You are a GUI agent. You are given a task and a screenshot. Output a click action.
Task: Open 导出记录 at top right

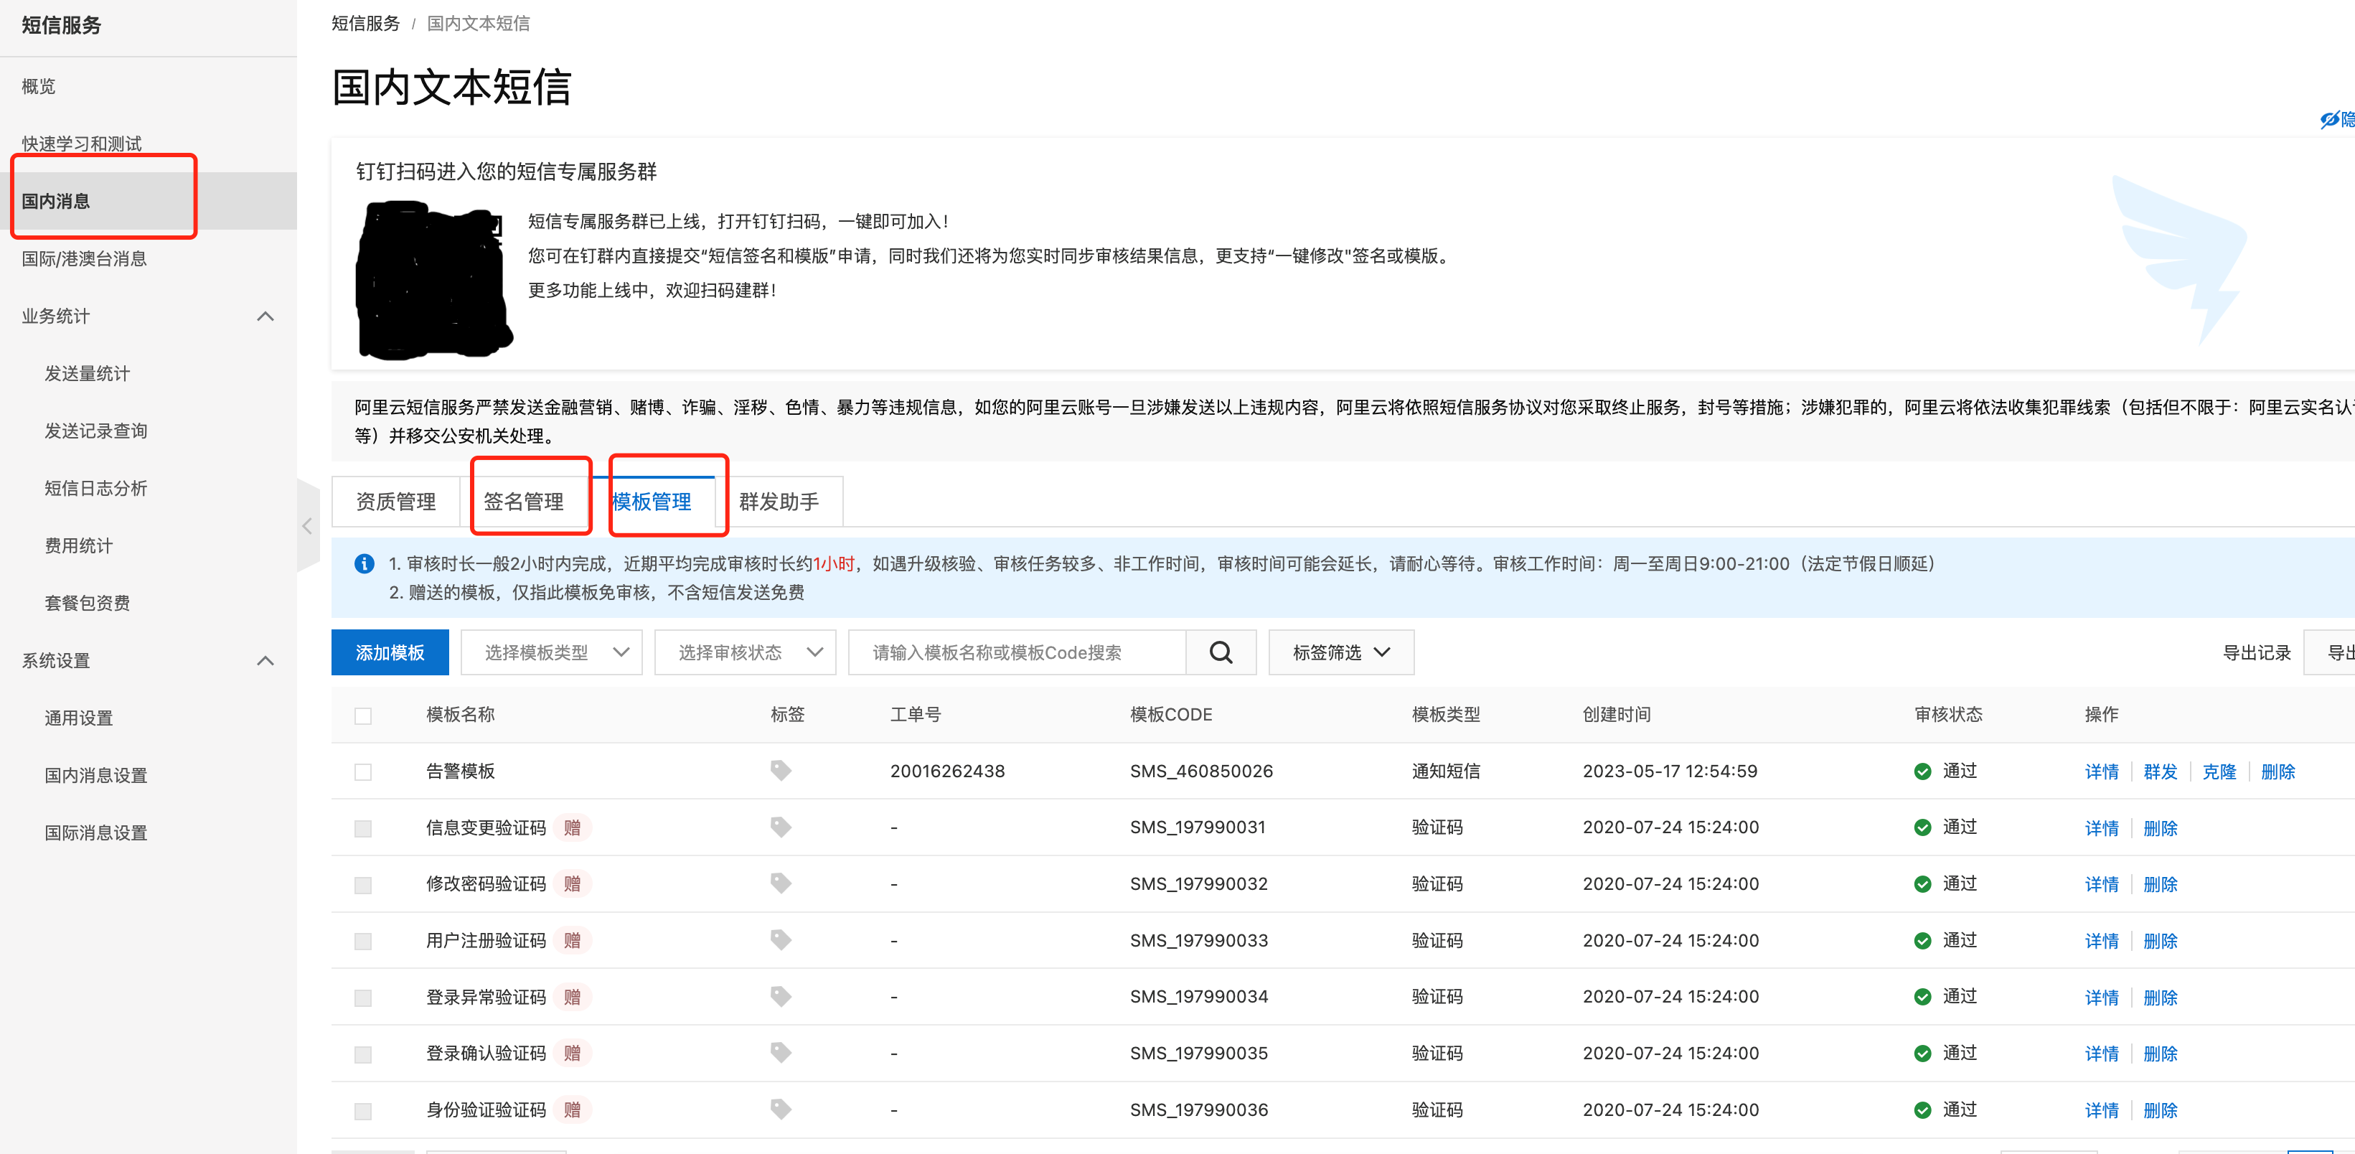pos(2257,652)
